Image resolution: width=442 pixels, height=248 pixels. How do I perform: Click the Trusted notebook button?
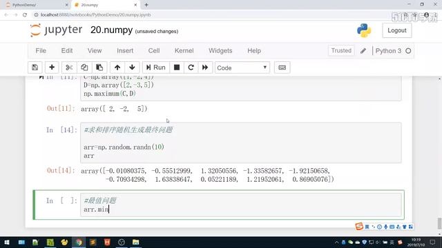pos(341,50)
